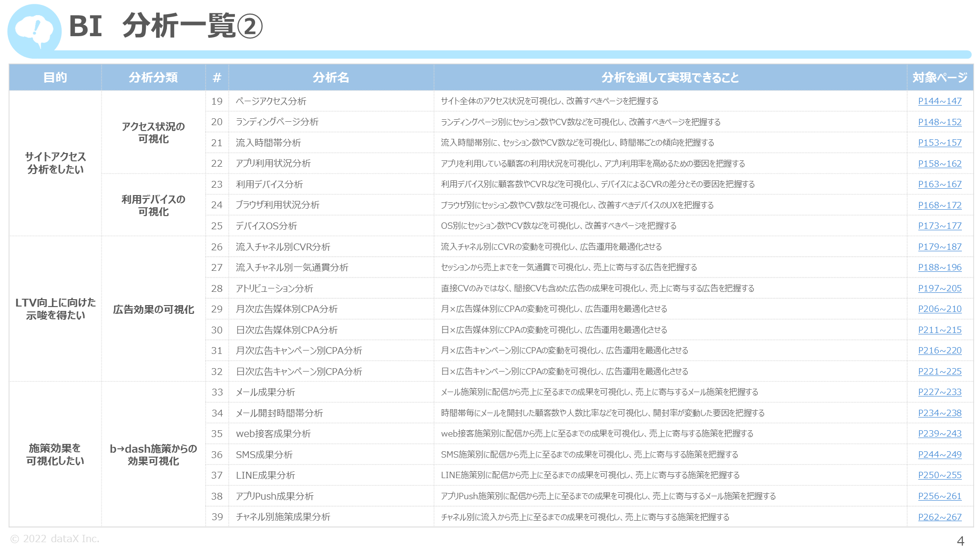Select the 施策効果を可視化したい purpose cell
Screen dimensions: 979x550
[x=55, y=454]
